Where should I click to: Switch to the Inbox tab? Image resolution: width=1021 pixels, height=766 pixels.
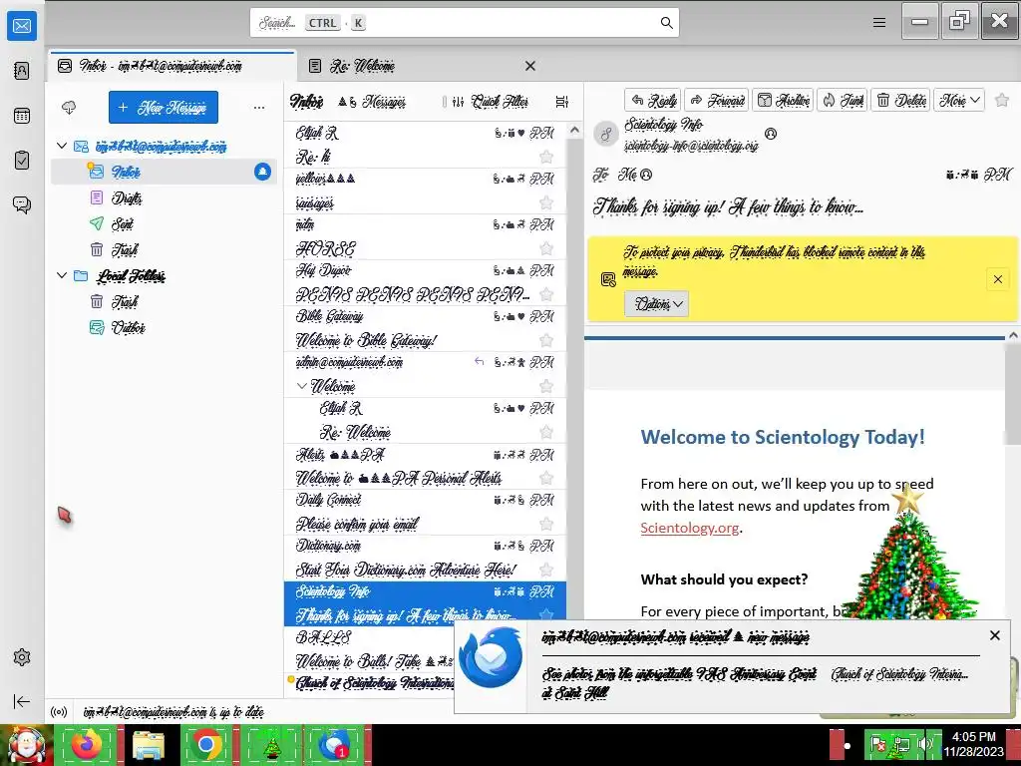pyautogui.click(x=171, y=66)
